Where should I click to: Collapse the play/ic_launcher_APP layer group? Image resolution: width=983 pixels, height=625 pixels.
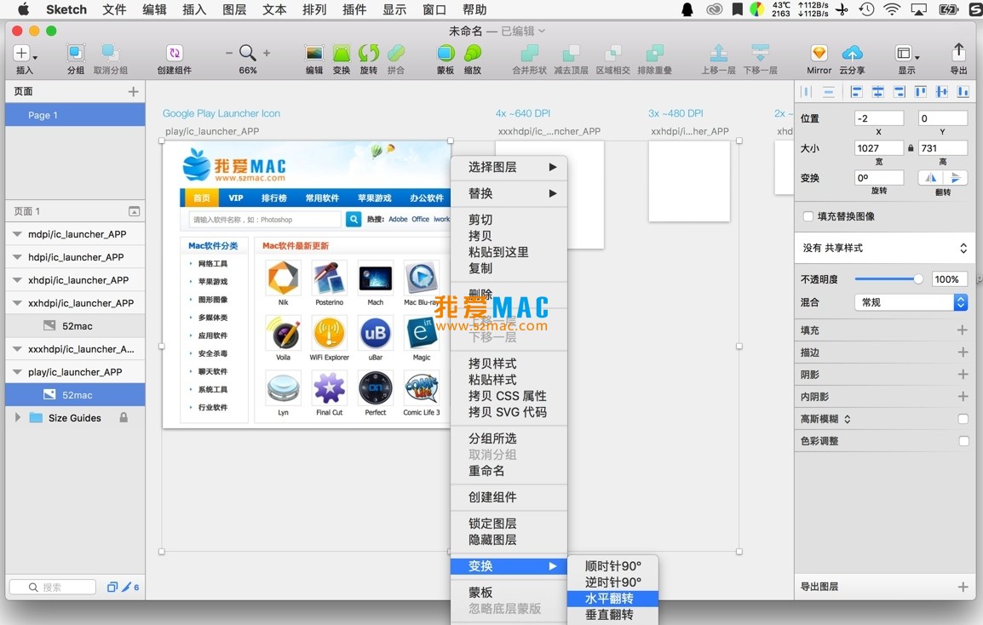[17, 372]
